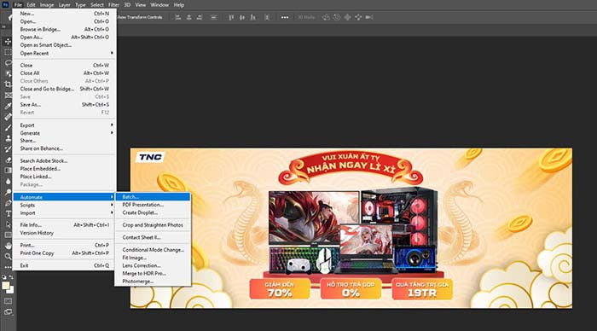Choose Contact Sheet II... option
The width and height of the screenshot is (597, 331).
(x=153, y=237)
